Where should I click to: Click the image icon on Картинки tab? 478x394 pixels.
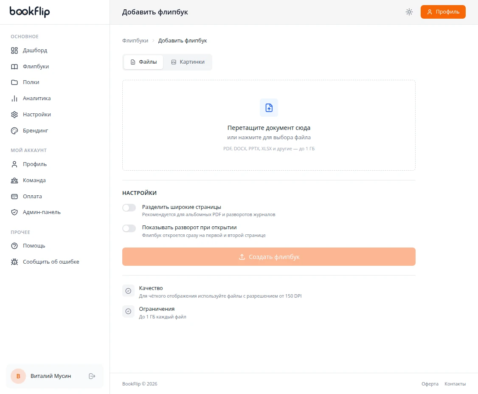pyautogui.click(x=174, y=62)
